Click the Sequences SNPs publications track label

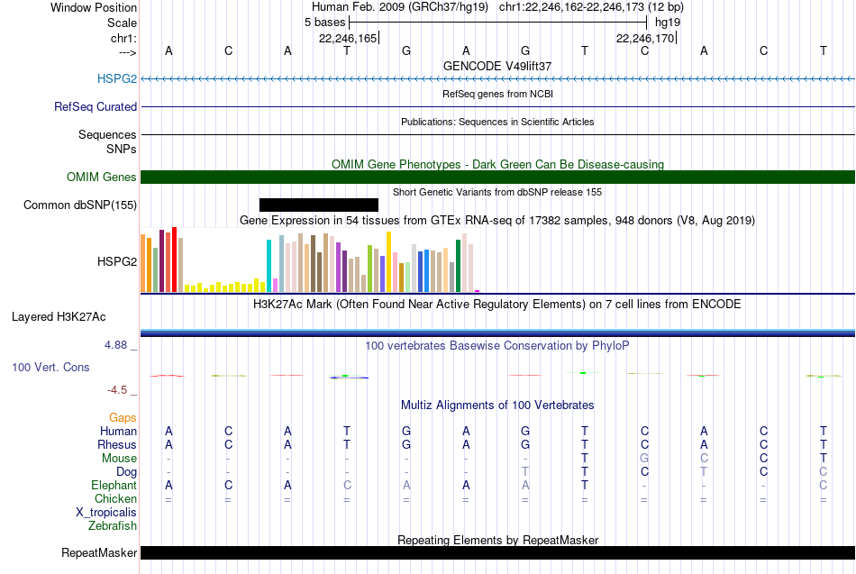click(107, 141)
